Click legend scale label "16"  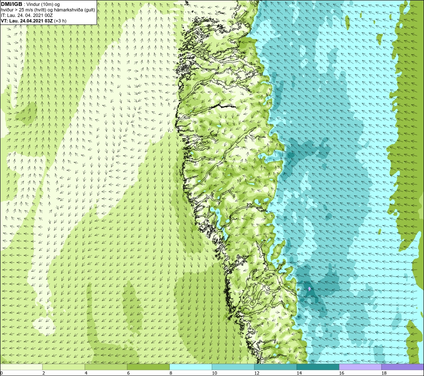(x=341, y=373)
